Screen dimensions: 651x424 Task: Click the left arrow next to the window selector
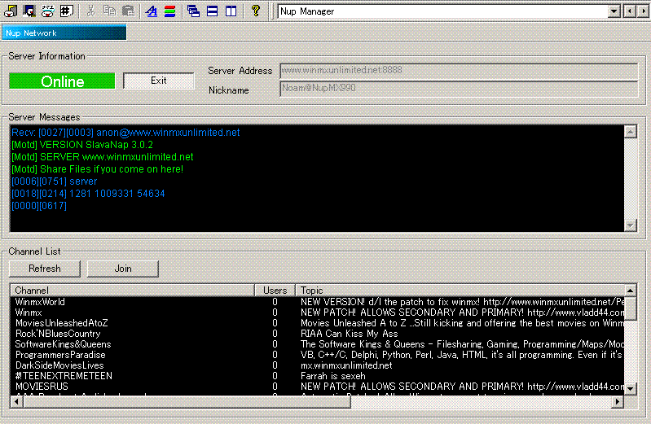(x=630, y=11)
